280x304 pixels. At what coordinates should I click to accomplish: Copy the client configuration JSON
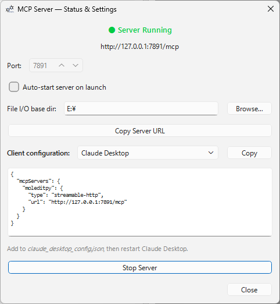pyautogui.click(x=249, y=153)
